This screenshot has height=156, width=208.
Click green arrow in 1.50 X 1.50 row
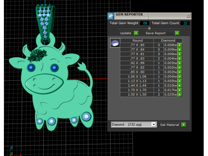(x=180, y=94)
